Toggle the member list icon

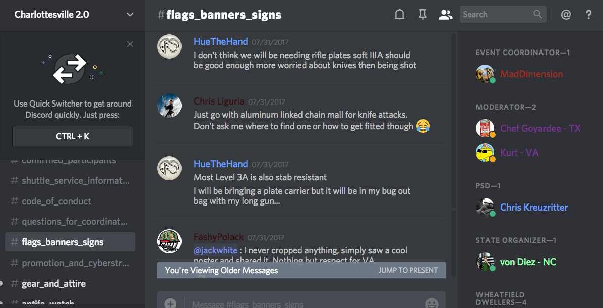click(x=445, y=15)
